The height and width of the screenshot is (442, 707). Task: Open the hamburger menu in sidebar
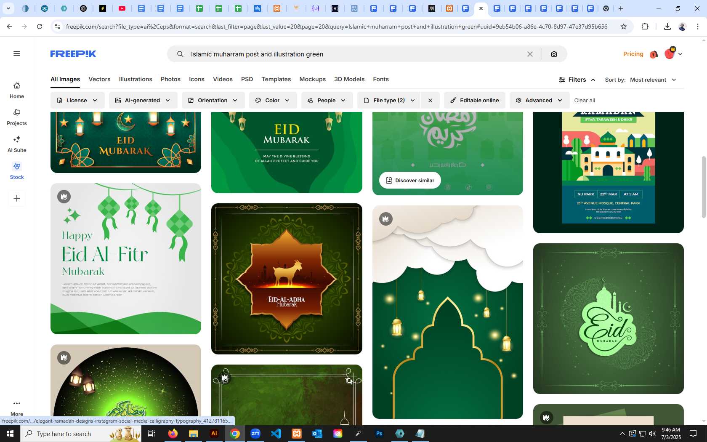coord(17,53)
